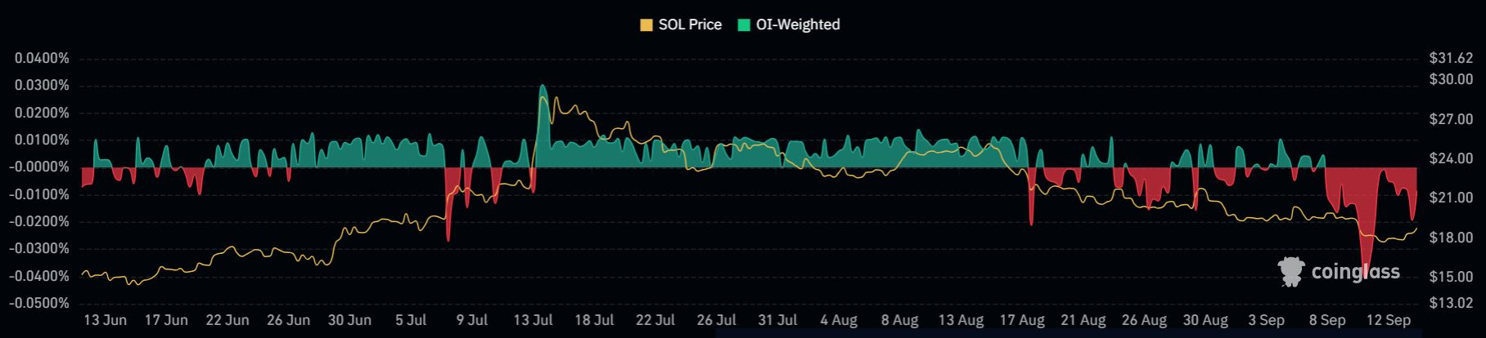The height and width of the screenshot is (338, 1486).
Task: Click the 0.0400% funding rate axis label
Action: 41,59
